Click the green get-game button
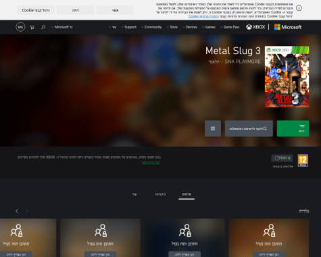Viewport: 321px width, 257px height. click(x=293, y=128)
